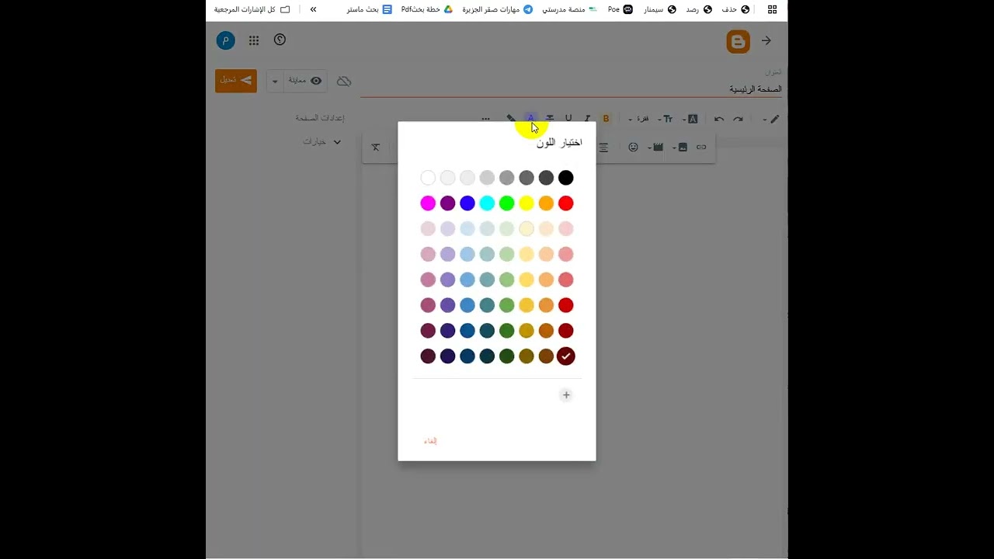Choose the cyan color swatch
Viewport: 994px width, 559px height.
coord(487,203)
